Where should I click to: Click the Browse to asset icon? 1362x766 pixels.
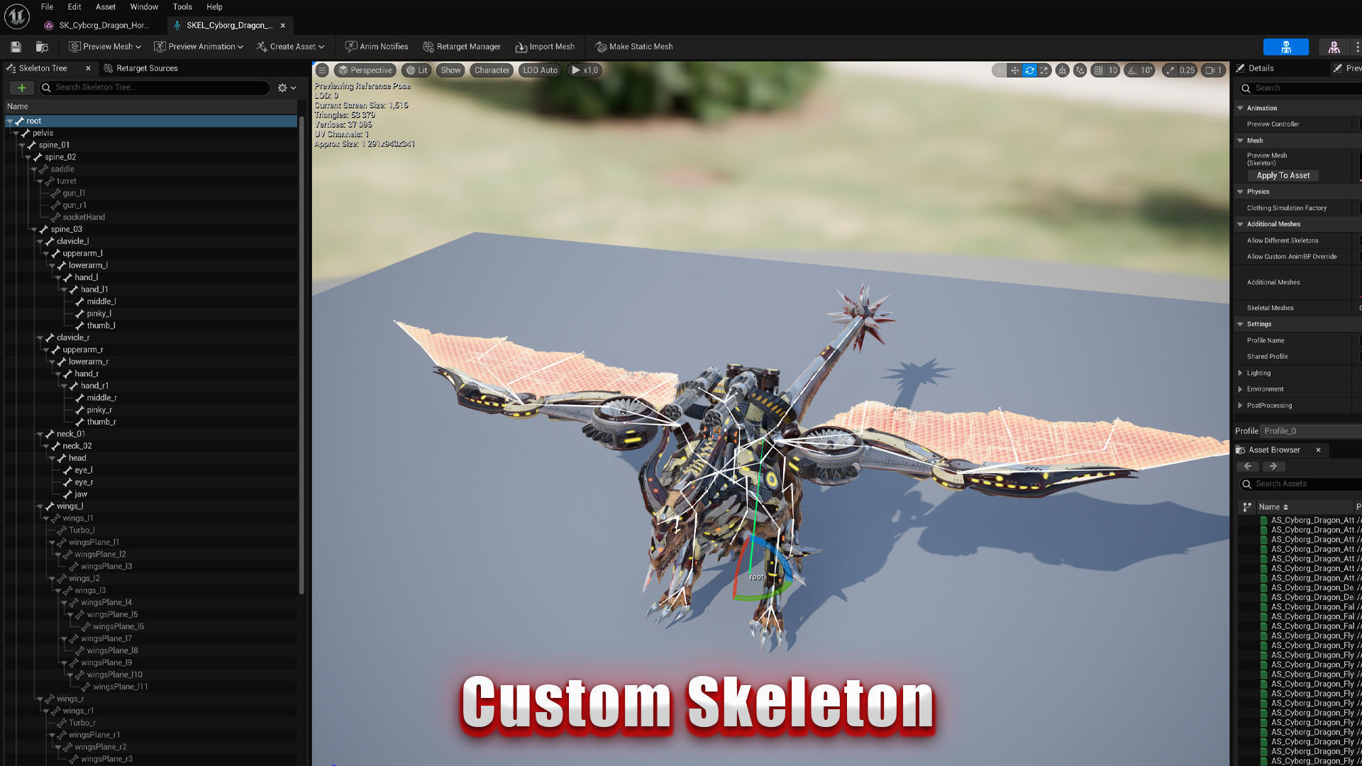42,47
